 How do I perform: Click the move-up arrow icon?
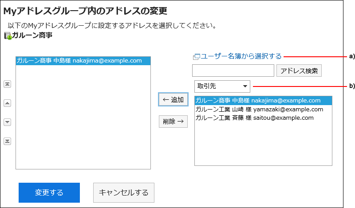click(7, 103)
